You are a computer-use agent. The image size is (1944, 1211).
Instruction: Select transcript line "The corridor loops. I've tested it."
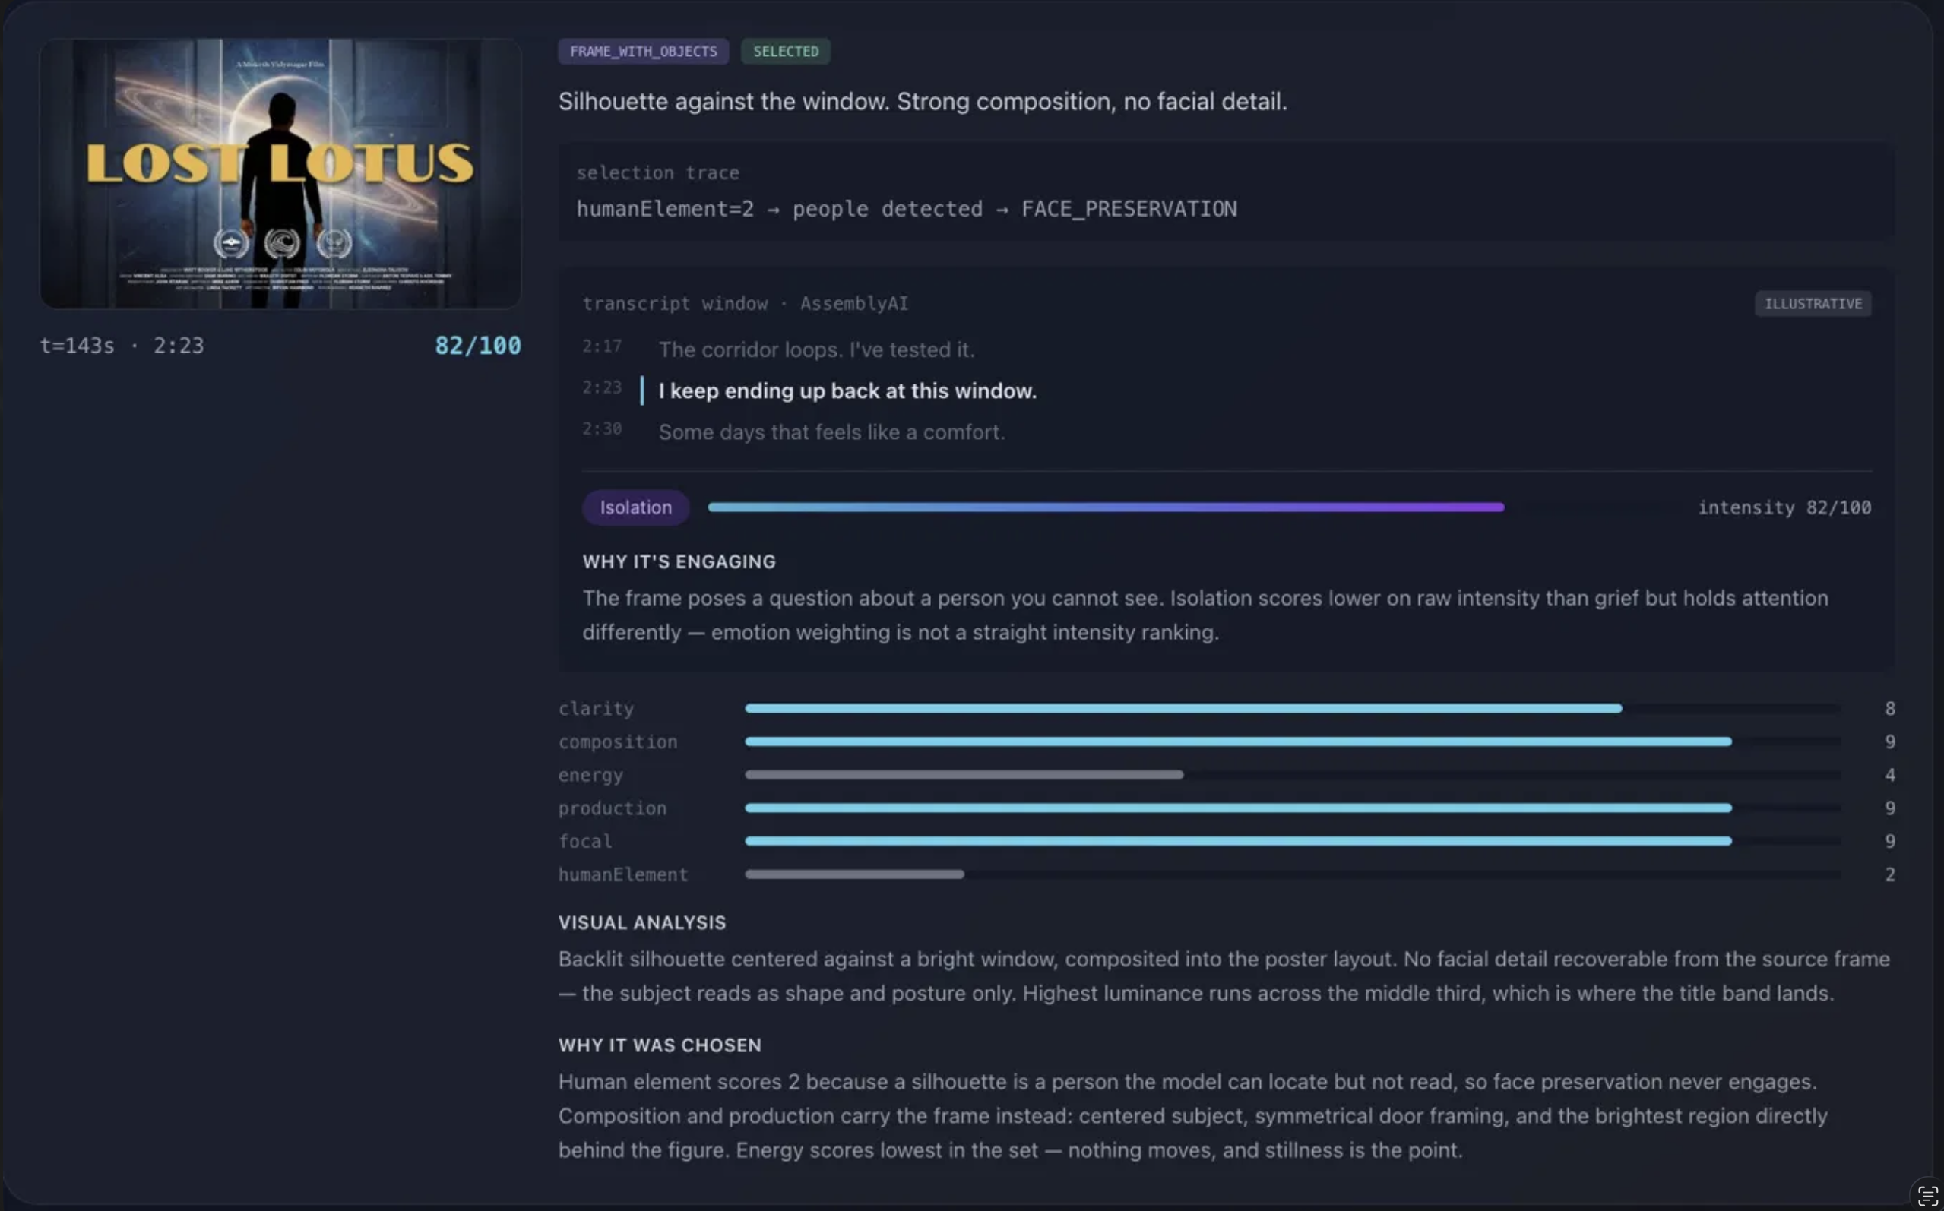pyautogui.click(x=816, y=350)
